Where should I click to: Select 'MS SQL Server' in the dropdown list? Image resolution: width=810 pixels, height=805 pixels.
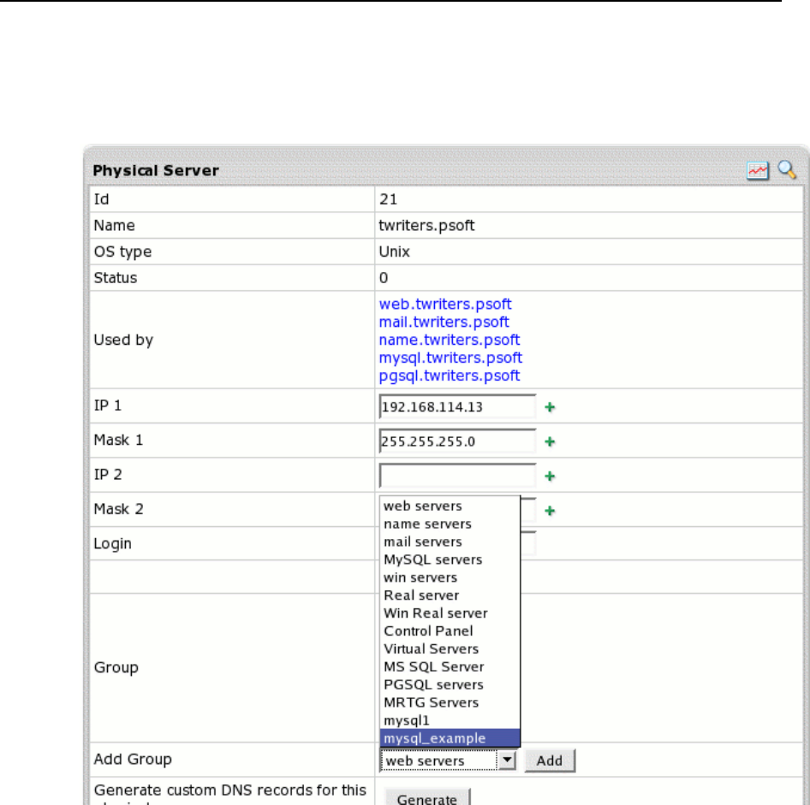click(450, 666)
